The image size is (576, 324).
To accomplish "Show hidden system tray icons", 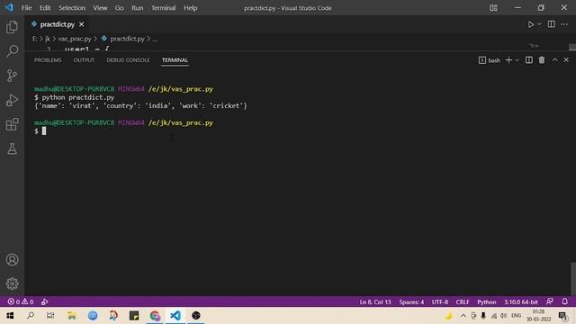I will pyautogui.click(x=463, y=316).
